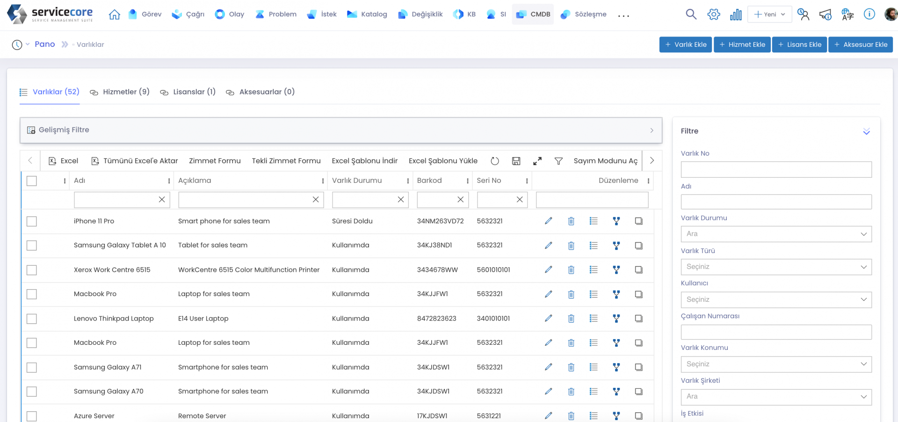Click the trash delete icon for Macbook Pro row
898x422 pixels.
[x=571, y=294]
